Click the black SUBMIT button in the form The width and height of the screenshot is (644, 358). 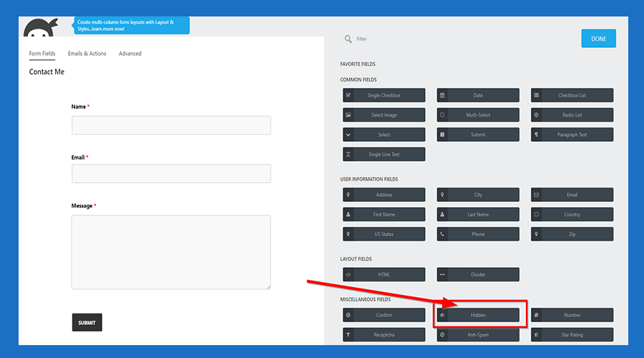click(87, 322)
